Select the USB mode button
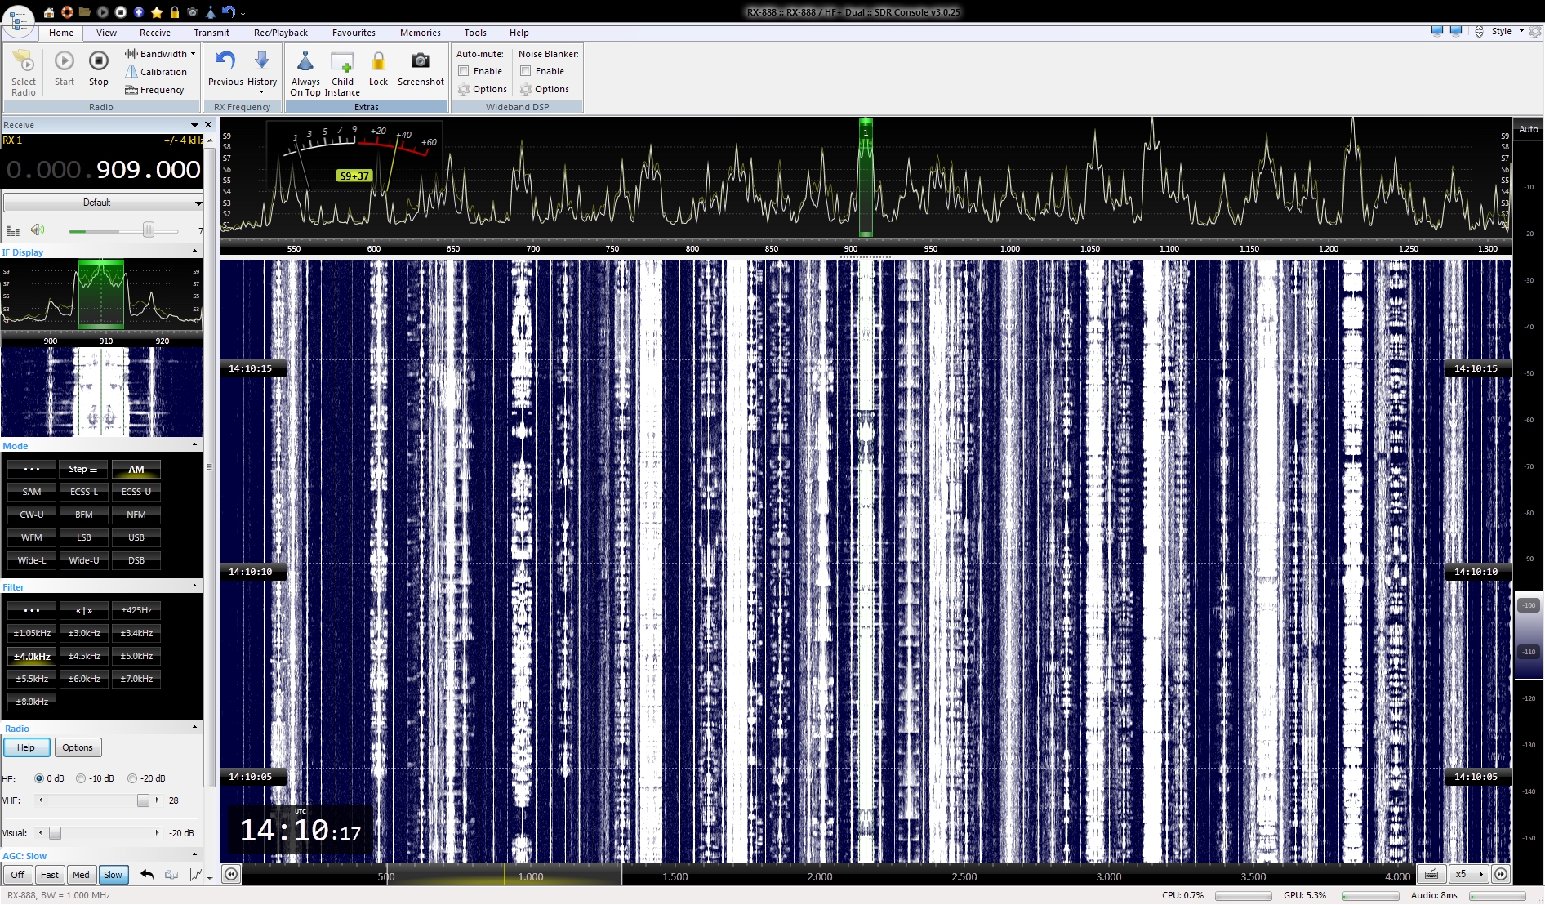The width and height of the screenshot is (1545, 905). (x=136, y=537)
